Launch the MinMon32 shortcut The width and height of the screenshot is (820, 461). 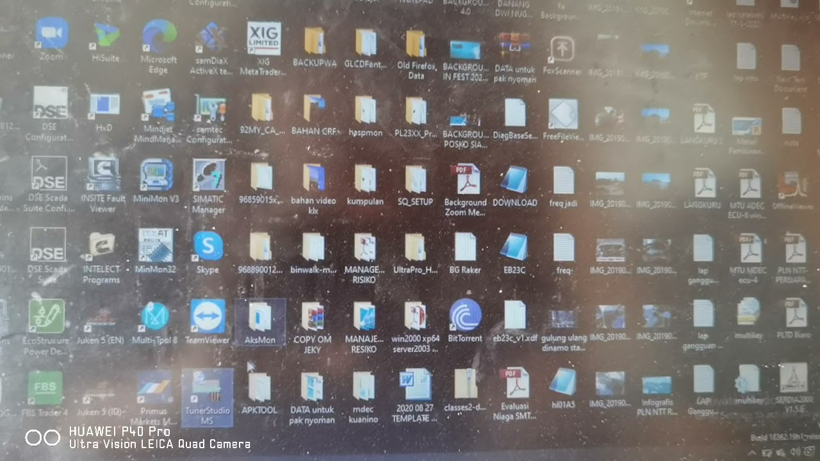(x=155, y=251)
